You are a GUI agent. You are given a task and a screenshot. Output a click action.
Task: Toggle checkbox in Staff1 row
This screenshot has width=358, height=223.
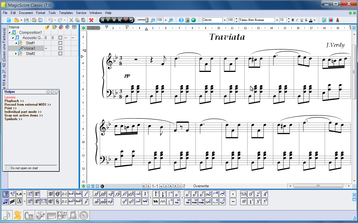pos(60,43)
